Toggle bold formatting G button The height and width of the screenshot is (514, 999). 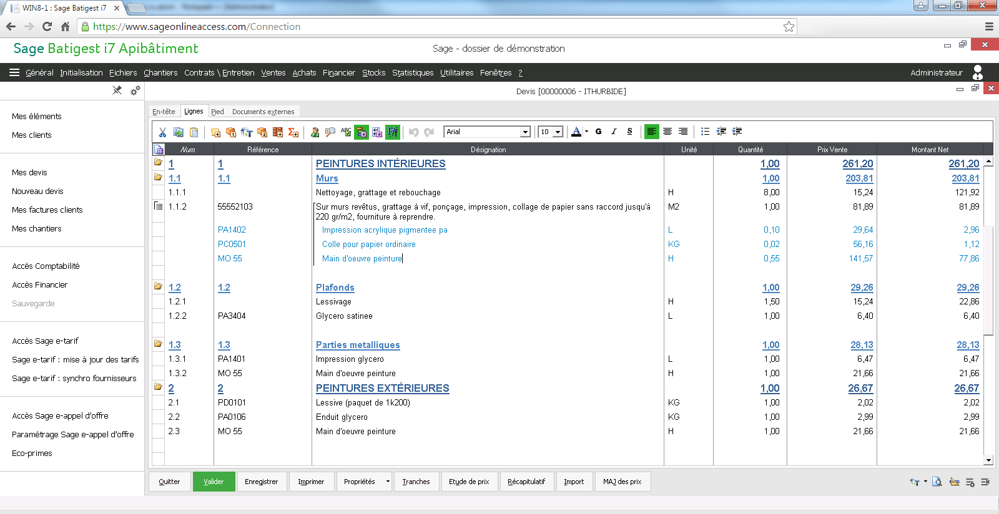click(x=599, y=132)
